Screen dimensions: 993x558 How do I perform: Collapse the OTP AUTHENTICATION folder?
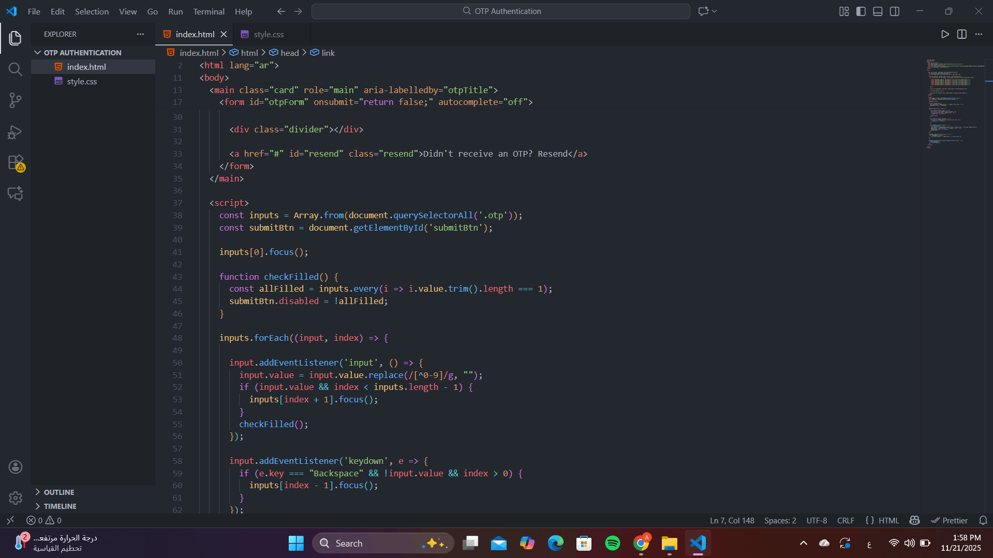[82, 53]
